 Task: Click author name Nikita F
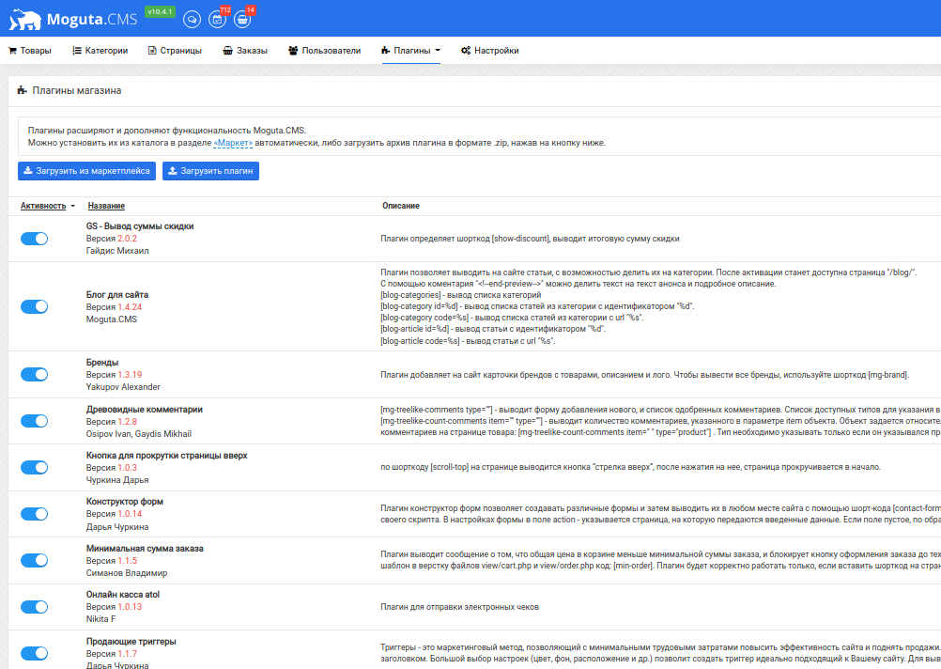point(100,619)
